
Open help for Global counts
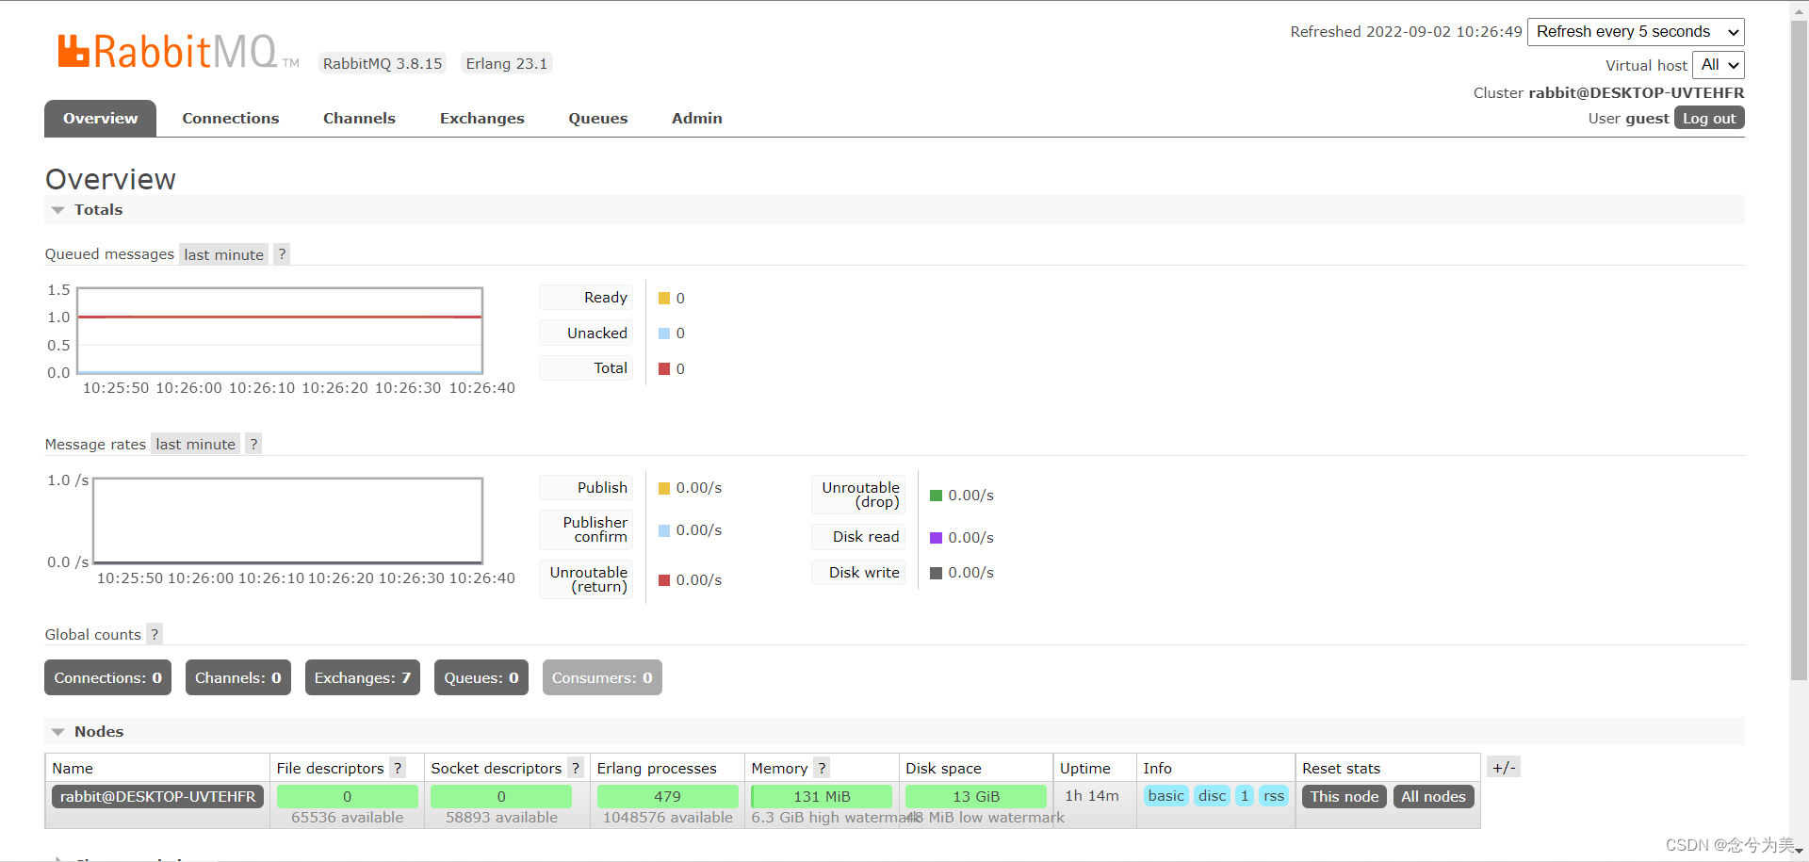click(155, 634)
